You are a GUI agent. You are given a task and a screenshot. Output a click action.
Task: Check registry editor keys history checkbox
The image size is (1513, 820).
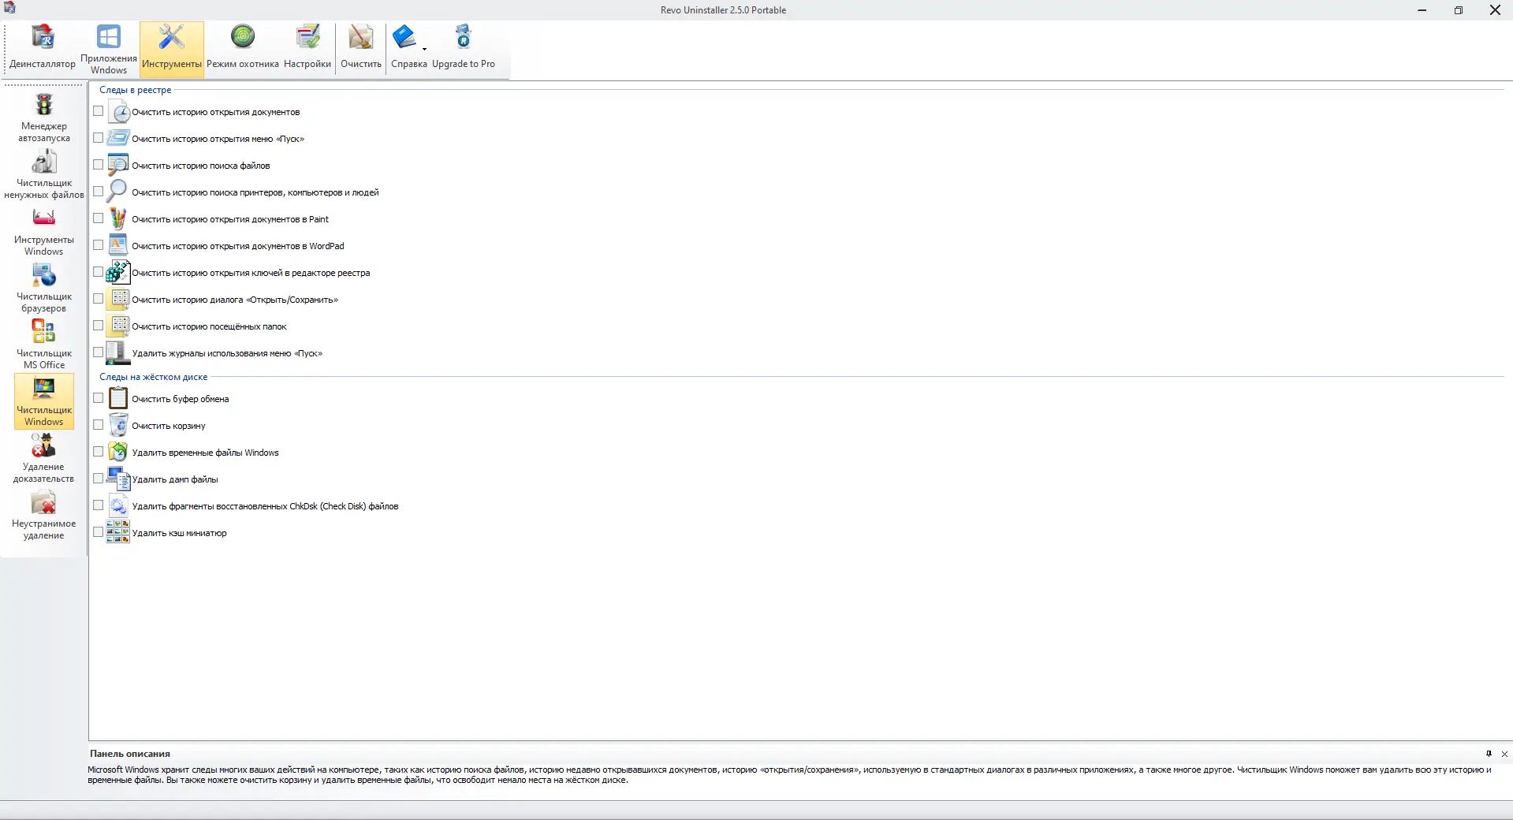click(99, 272)
